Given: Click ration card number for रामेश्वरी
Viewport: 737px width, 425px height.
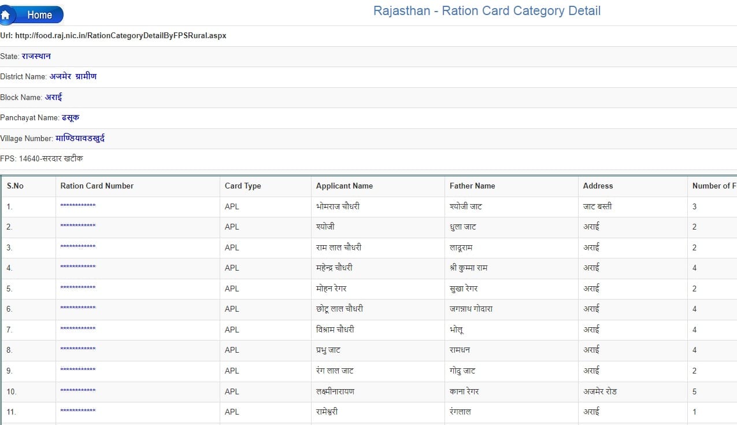Looking at the screenshot, I should pos(79,412).
